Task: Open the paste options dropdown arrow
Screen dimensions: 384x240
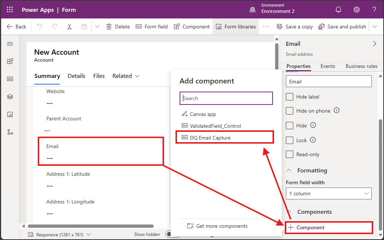Action: [97, 27]
